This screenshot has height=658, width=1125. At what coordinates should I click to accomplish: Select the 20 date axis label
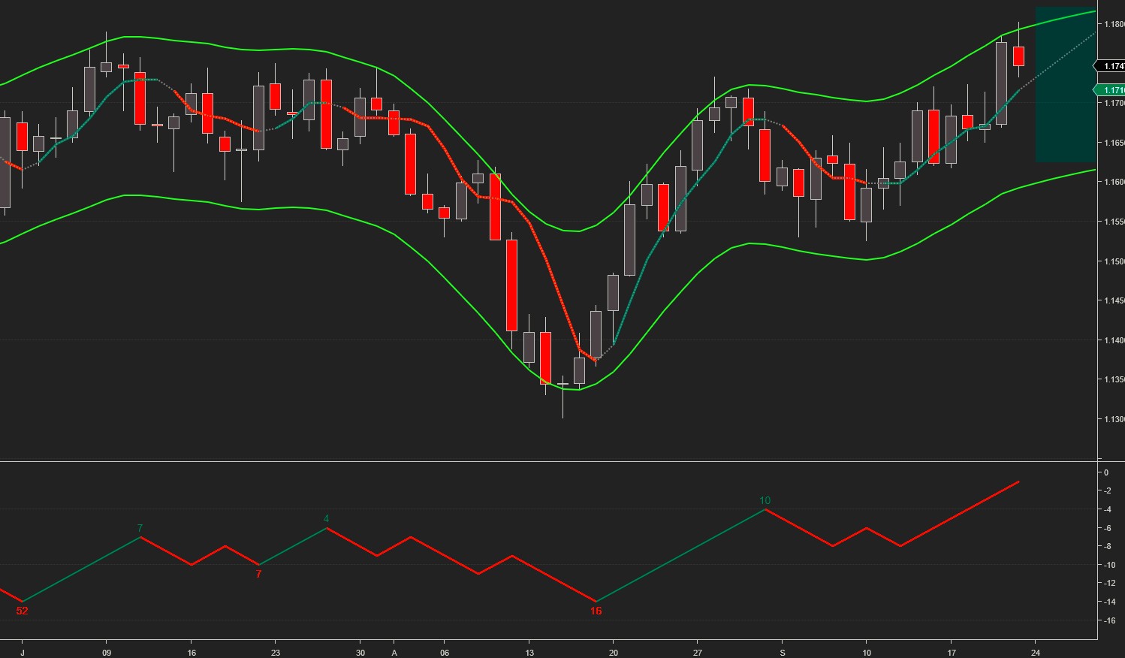pos(614,653)
